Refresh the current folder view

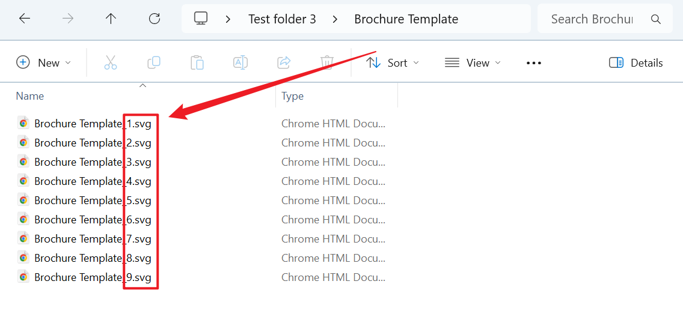155,19
